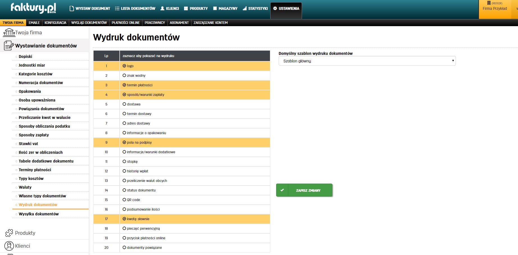Image resolution: width=518 pixels, height=255 pixels.
Task: Open the Wysyłka dokumentów settings link
Action: pyautogui.click(x=39, y=214)
